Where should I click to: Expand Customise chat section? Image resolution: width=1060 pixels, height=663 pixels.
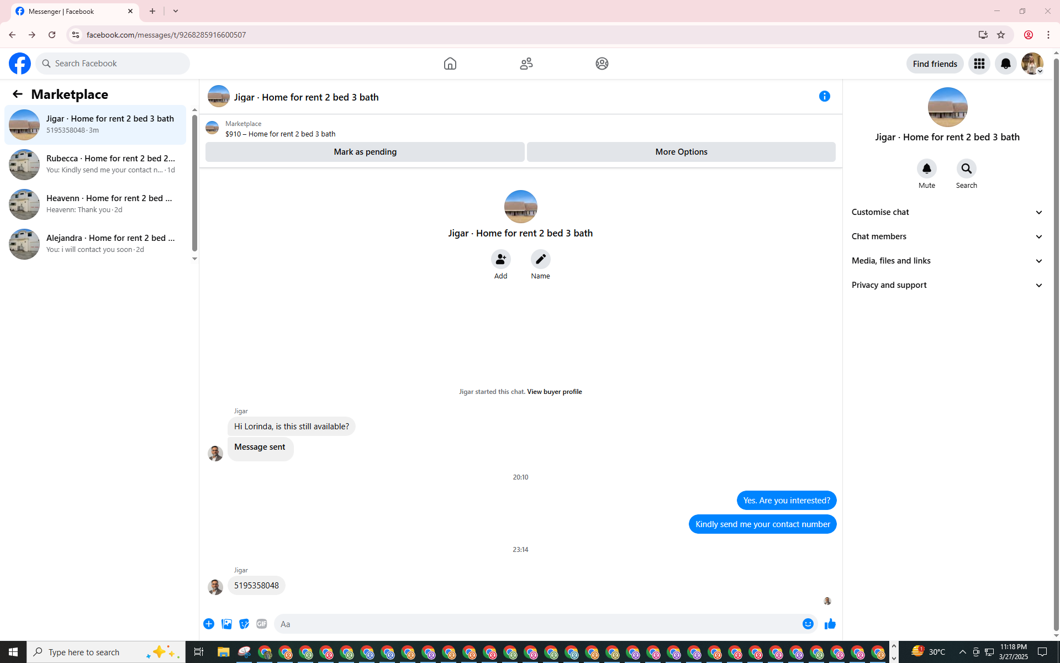coord(948,212)
